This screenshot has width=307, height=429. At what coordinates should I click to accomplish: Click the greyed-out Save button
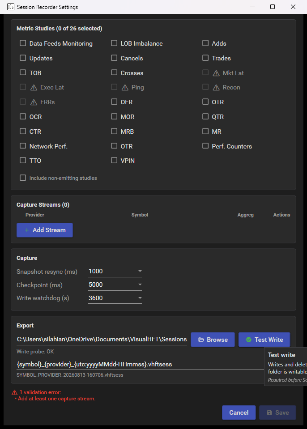[x=278, y=412]
